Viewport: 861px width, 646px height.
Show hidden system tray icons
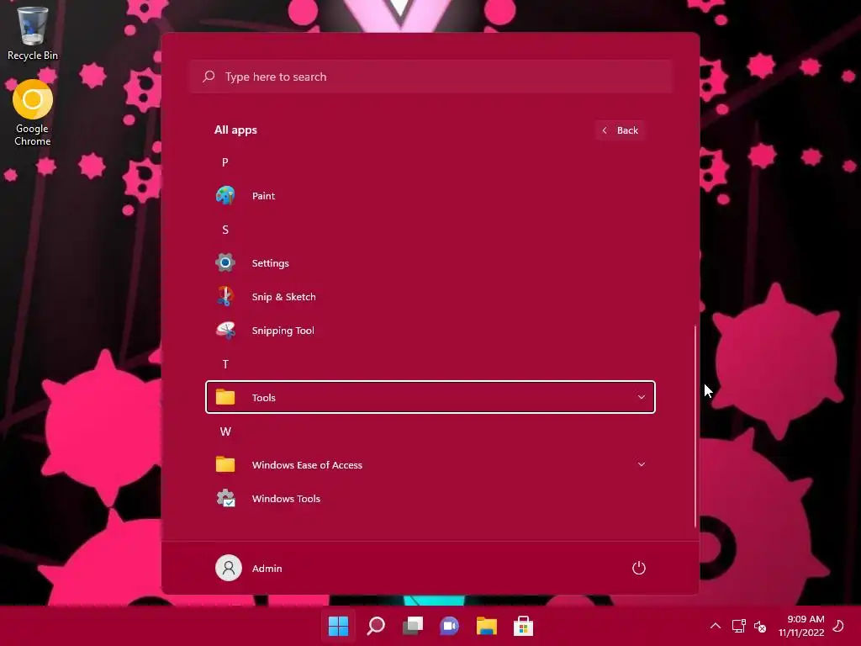pyautogui.click(x=716, y=626)
